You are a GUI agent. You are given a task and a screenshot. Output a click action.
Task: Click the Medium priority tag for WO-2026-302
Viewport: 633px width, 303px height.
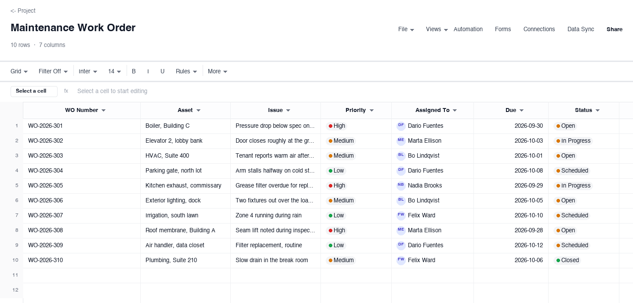pos(341,141)
